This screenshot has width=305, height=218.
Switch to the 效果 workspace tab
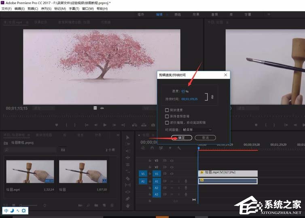point(196,15)
